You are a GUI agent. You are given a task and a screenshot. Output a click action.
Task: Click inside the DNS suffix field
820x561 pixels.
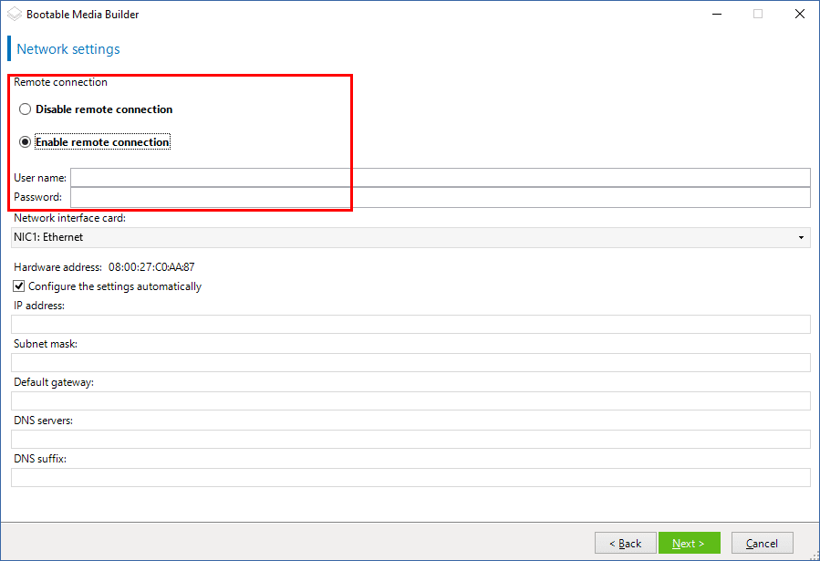pos(410,478)
